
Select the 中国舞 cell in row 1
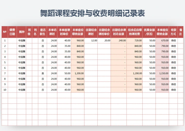22,41
